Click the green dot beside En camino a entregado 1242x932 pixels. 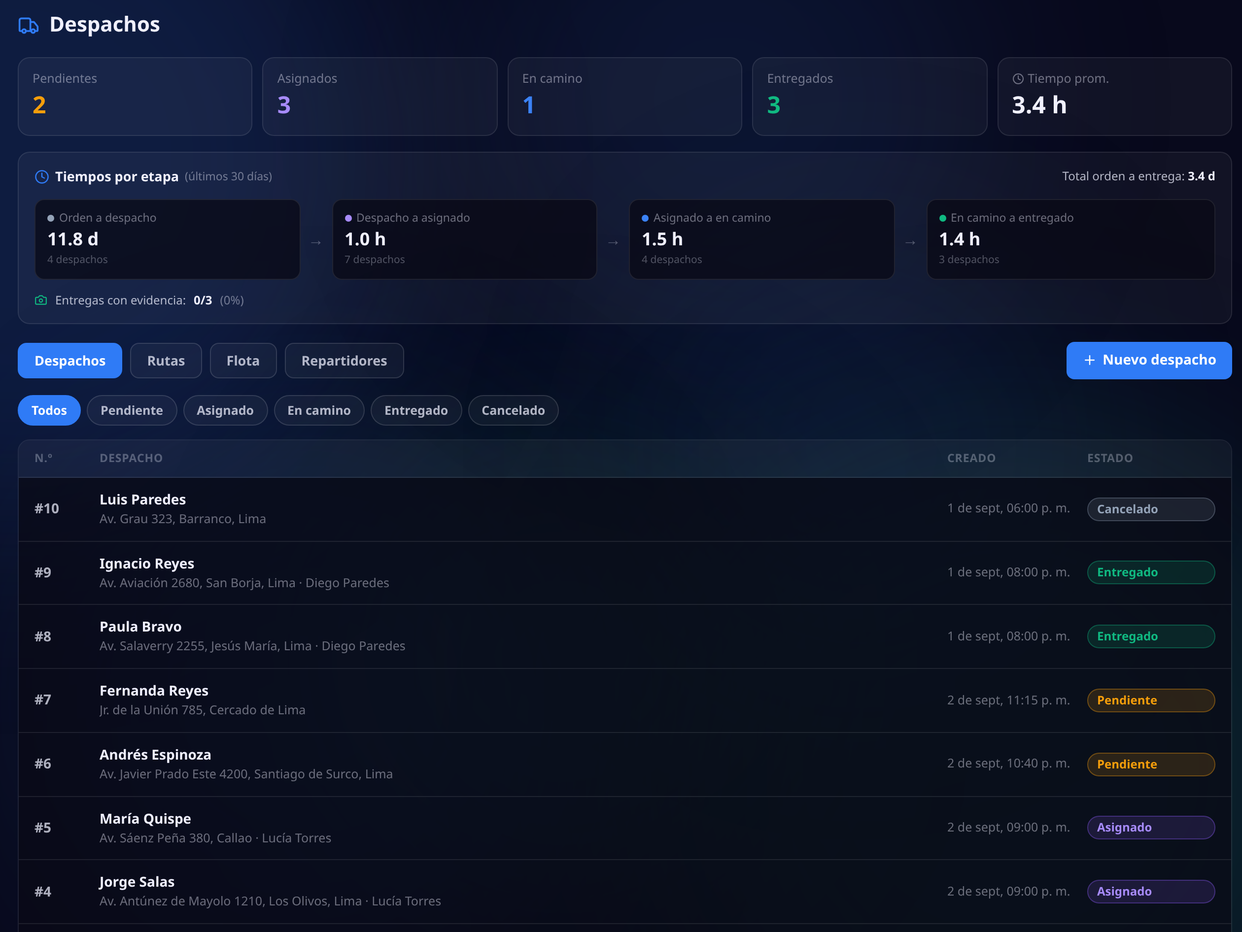click(943, 218)
